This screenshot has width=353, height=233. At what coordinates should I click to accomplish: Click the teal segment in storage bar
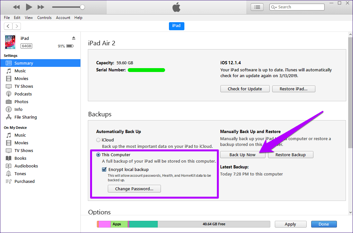coord(144,224)
